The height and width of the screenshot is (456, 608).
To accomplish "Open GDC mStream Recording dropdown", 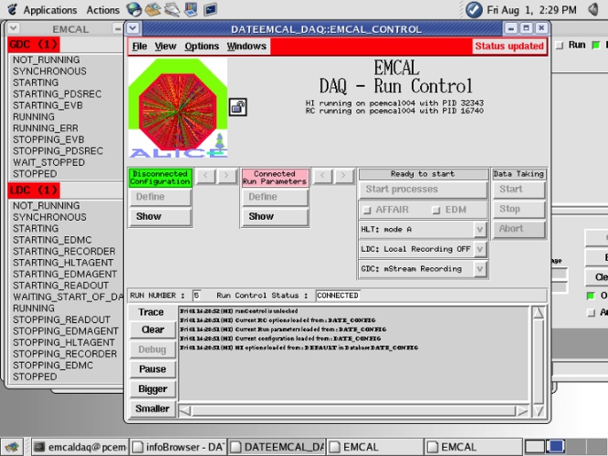I will [x=479, y=269].
